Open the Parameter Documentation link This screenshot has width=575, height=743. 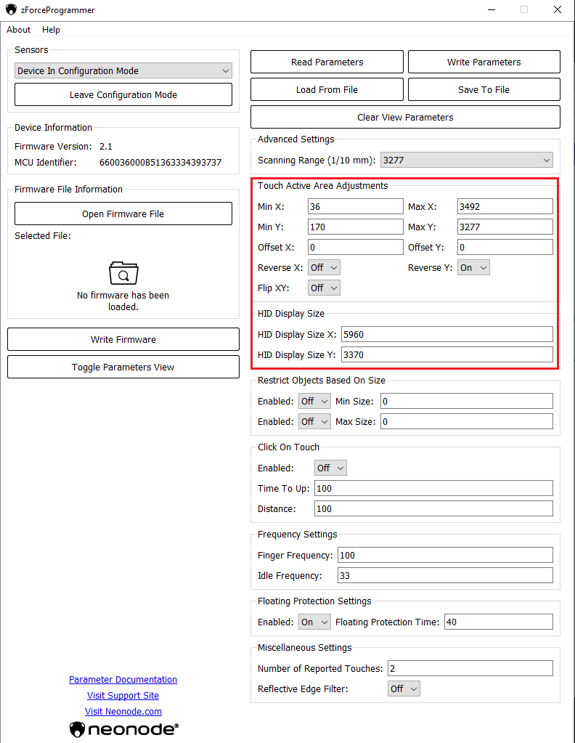[123, 679]
